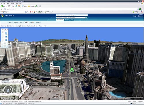Click the Options link at top right
This screenshot has height=105, width=144.
pyautogui.click(x=140, y=16)
